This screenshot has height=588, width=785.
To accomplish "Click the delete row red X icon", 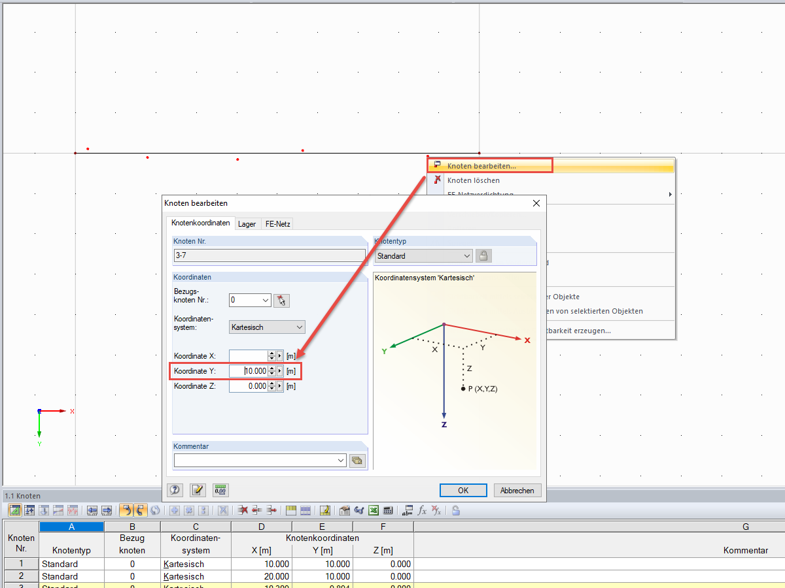I will (x=243, y=510).
